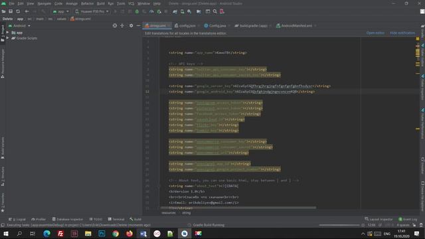Open Photoshop from the taskbar
The image size is (425, 239).
[102, 234]
